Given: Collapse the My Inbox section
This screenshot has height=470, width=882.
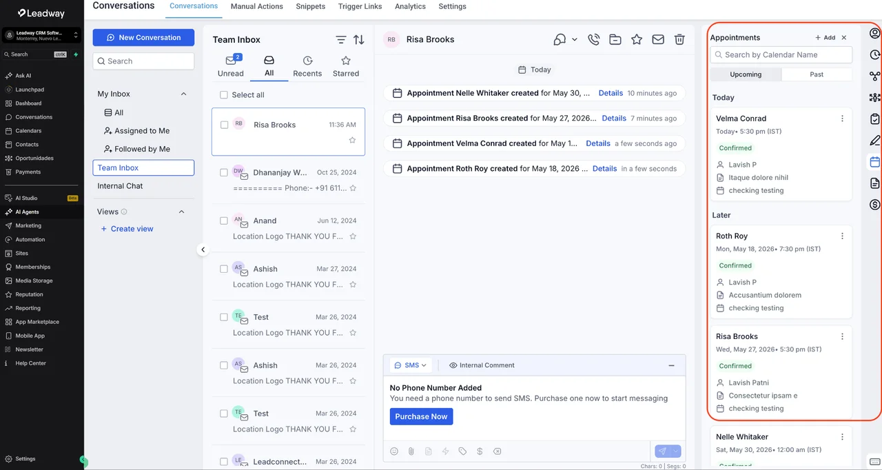Looking at the screenshot, I should click(183, 94).
